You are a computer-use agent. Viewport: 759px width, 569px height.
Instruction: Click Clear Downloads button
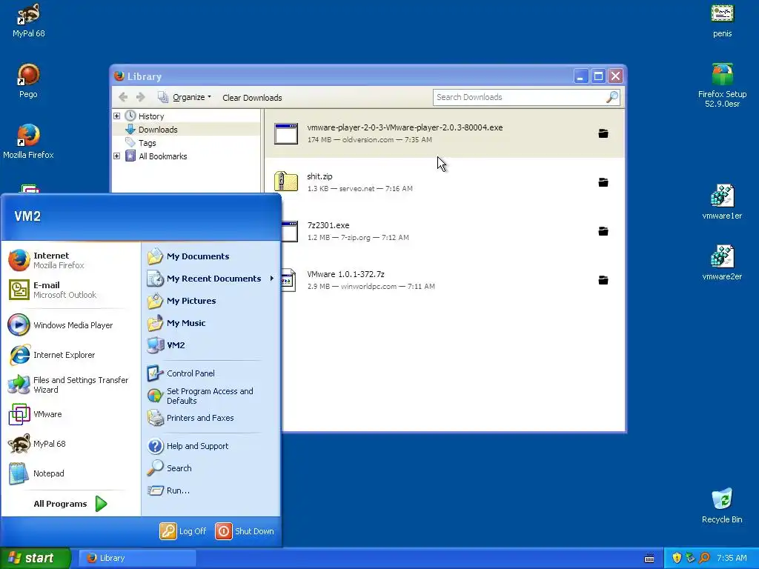(252, 97)
